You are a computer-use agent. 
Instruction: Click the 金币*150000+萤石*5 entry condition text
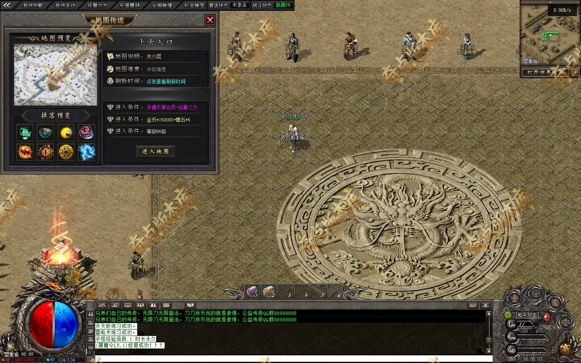[x=168, y=120]
